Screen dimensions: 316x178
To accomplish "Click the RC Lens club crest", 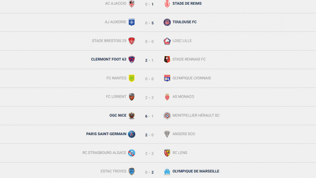I will 167,153.
